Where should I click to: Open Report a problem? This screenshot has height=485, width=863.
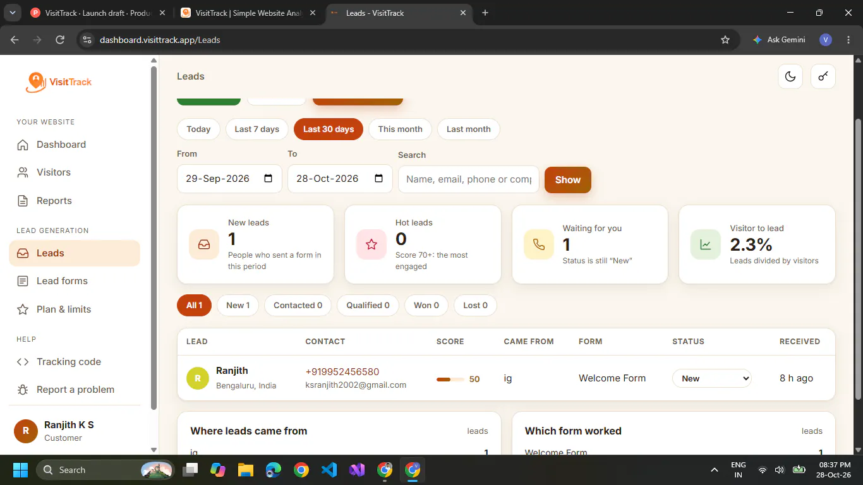(x=75, y=390)
